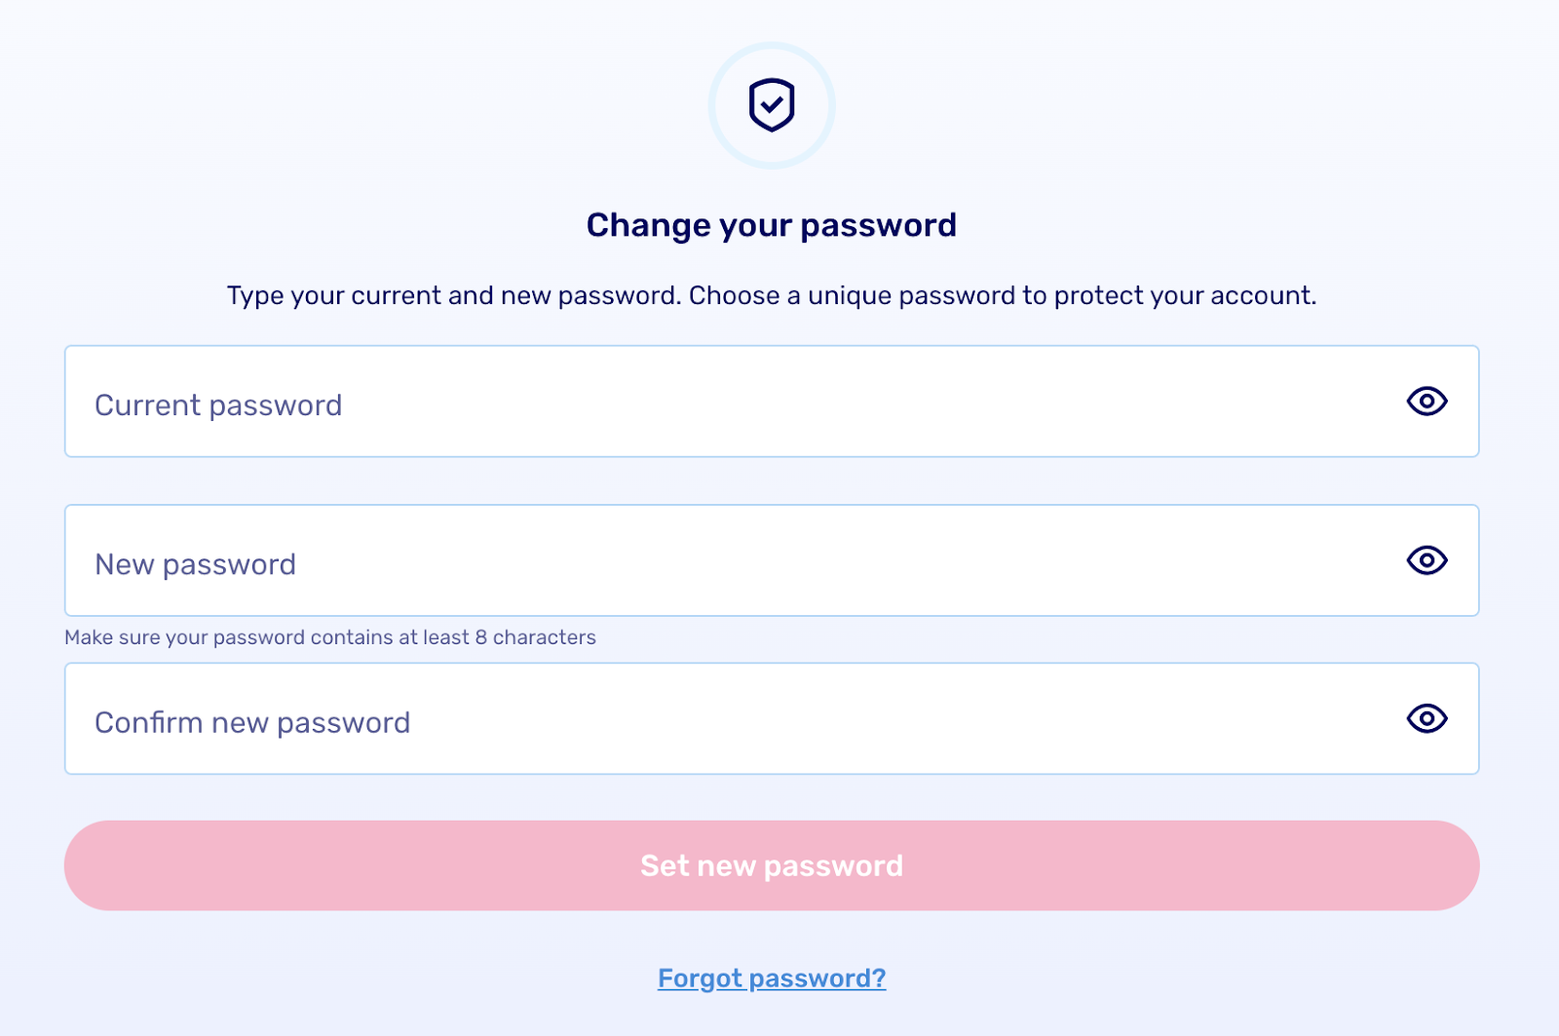The height and width of the screenshot is (1036, 1559).
Task: Click the "Confirm new password" placeholder text
Action: (x=252, y=723)
